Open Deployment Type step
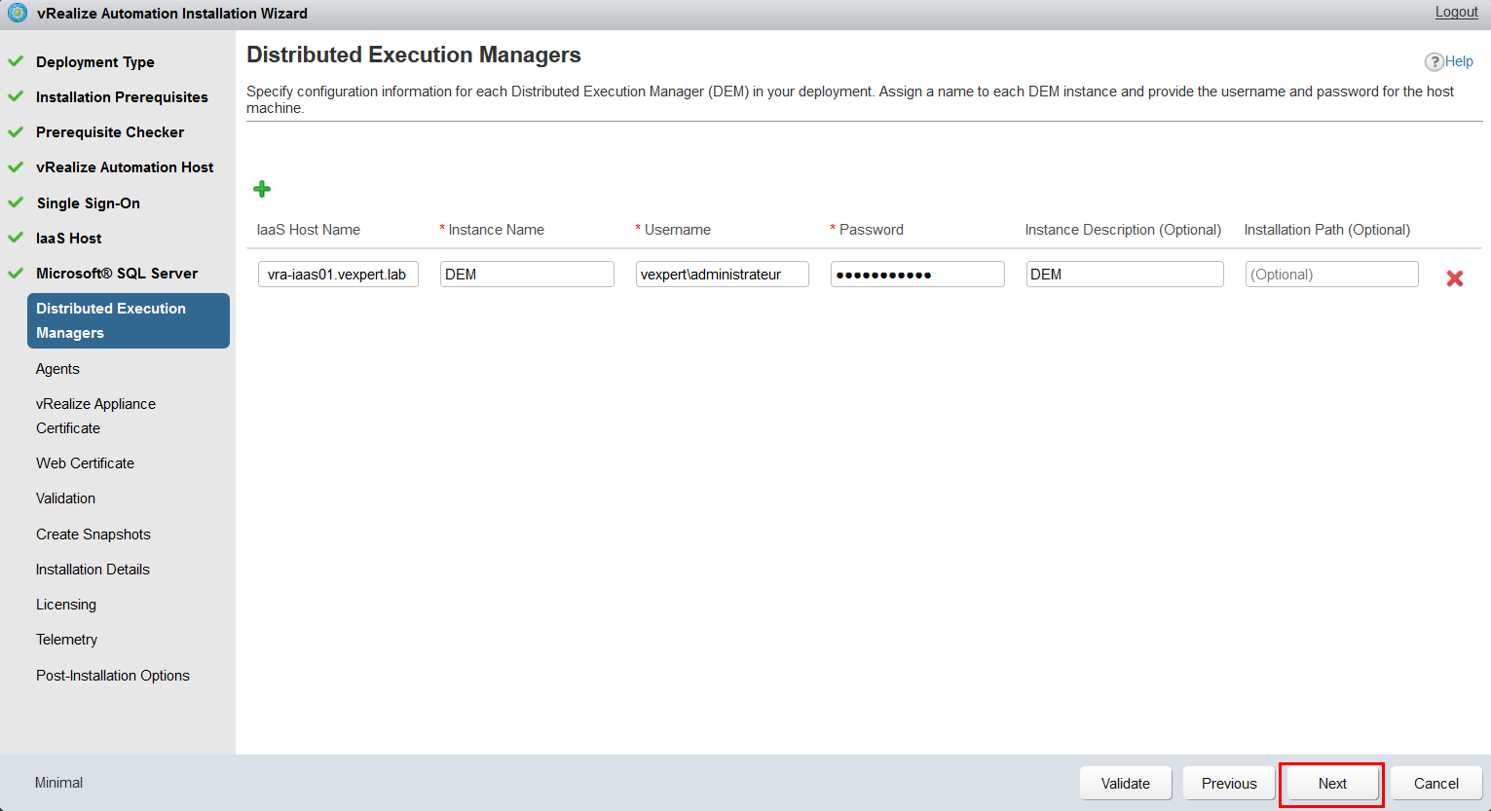Viewport: 1491px width, 811px height. [x=95, y=62]
